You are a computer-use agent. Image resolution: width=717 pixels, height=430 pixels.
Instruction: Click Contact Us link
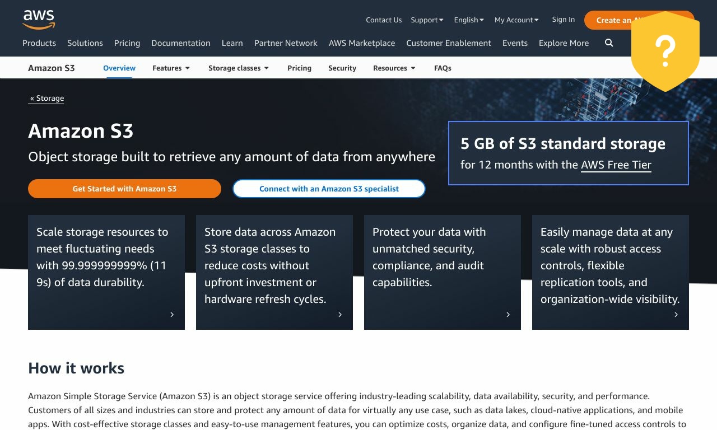pos(384,20)
